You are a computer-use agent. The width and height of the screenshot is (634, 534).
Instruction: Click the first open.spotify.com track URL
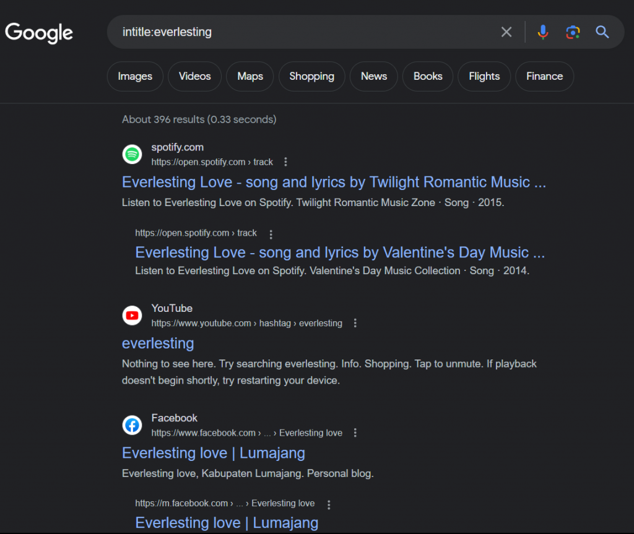[212, 162]
